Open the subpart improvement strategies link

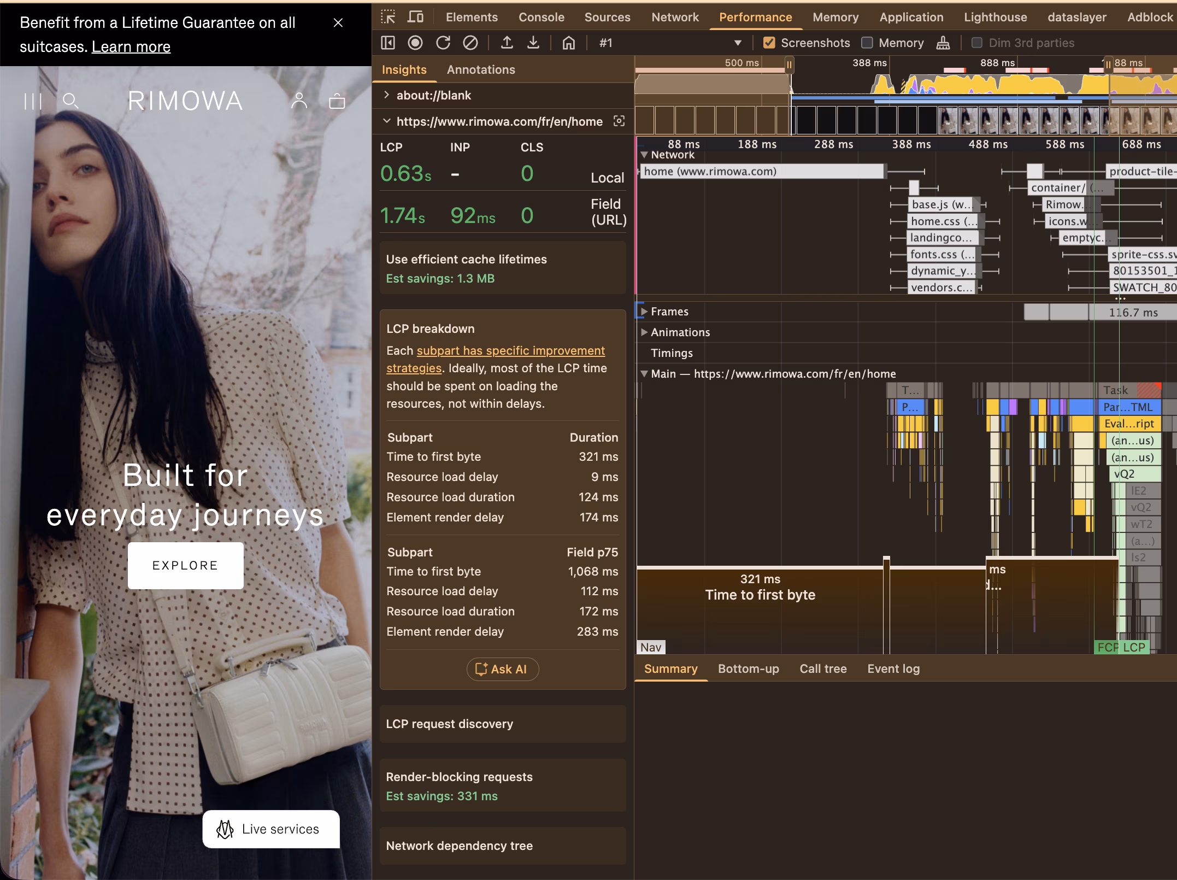coord(496,359)
